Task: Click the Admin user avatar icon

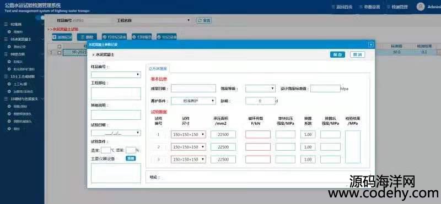Action: [421, 7]
